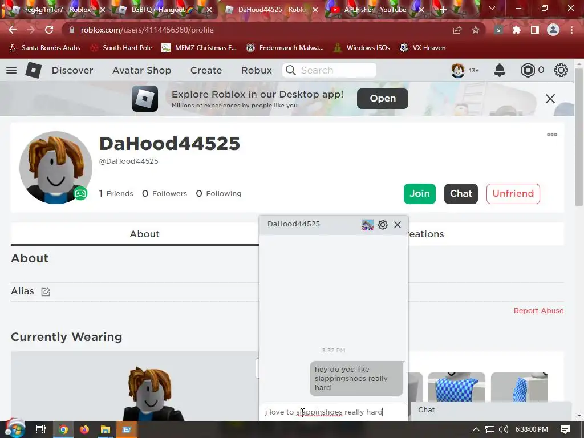The image size is (584, 438).
Task: Open the Create page
Action: pos(206,70)
